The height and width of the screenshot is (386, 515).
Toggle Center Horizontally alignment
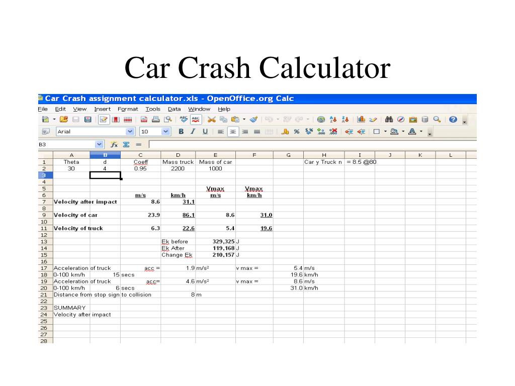[233, 132]
